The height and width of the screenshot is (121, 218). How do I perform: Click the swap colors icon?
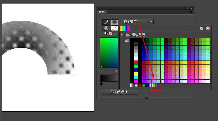pyautogui.click(x=115, y=33)
